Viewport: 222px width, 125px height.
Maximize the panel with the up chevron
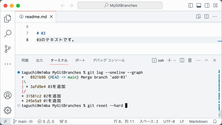pyautogui.click(x=206, y=60)
